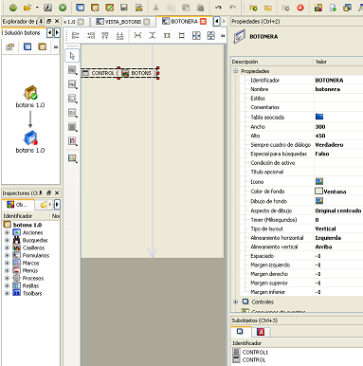This screenshot has height=366, width=363.
Task: Change Alineamiento horizontal value Izquierda
Action: [338, 238]
